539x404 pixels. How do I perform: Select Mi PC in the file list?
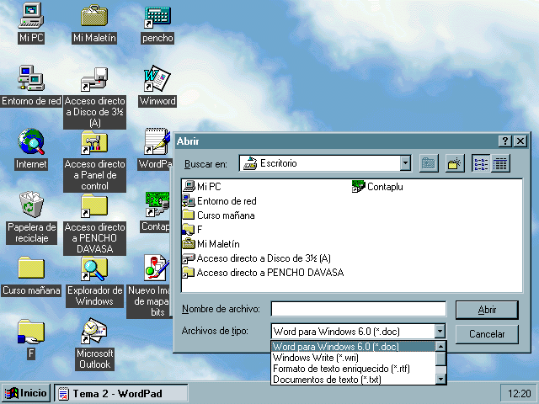pyautogui.click(x=202, y=187)
